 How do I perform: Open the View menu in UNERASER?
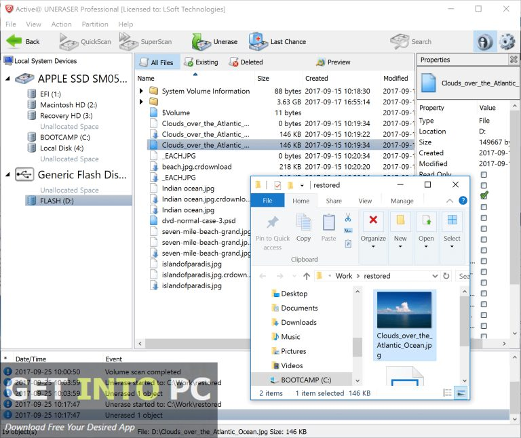[33, 24]
